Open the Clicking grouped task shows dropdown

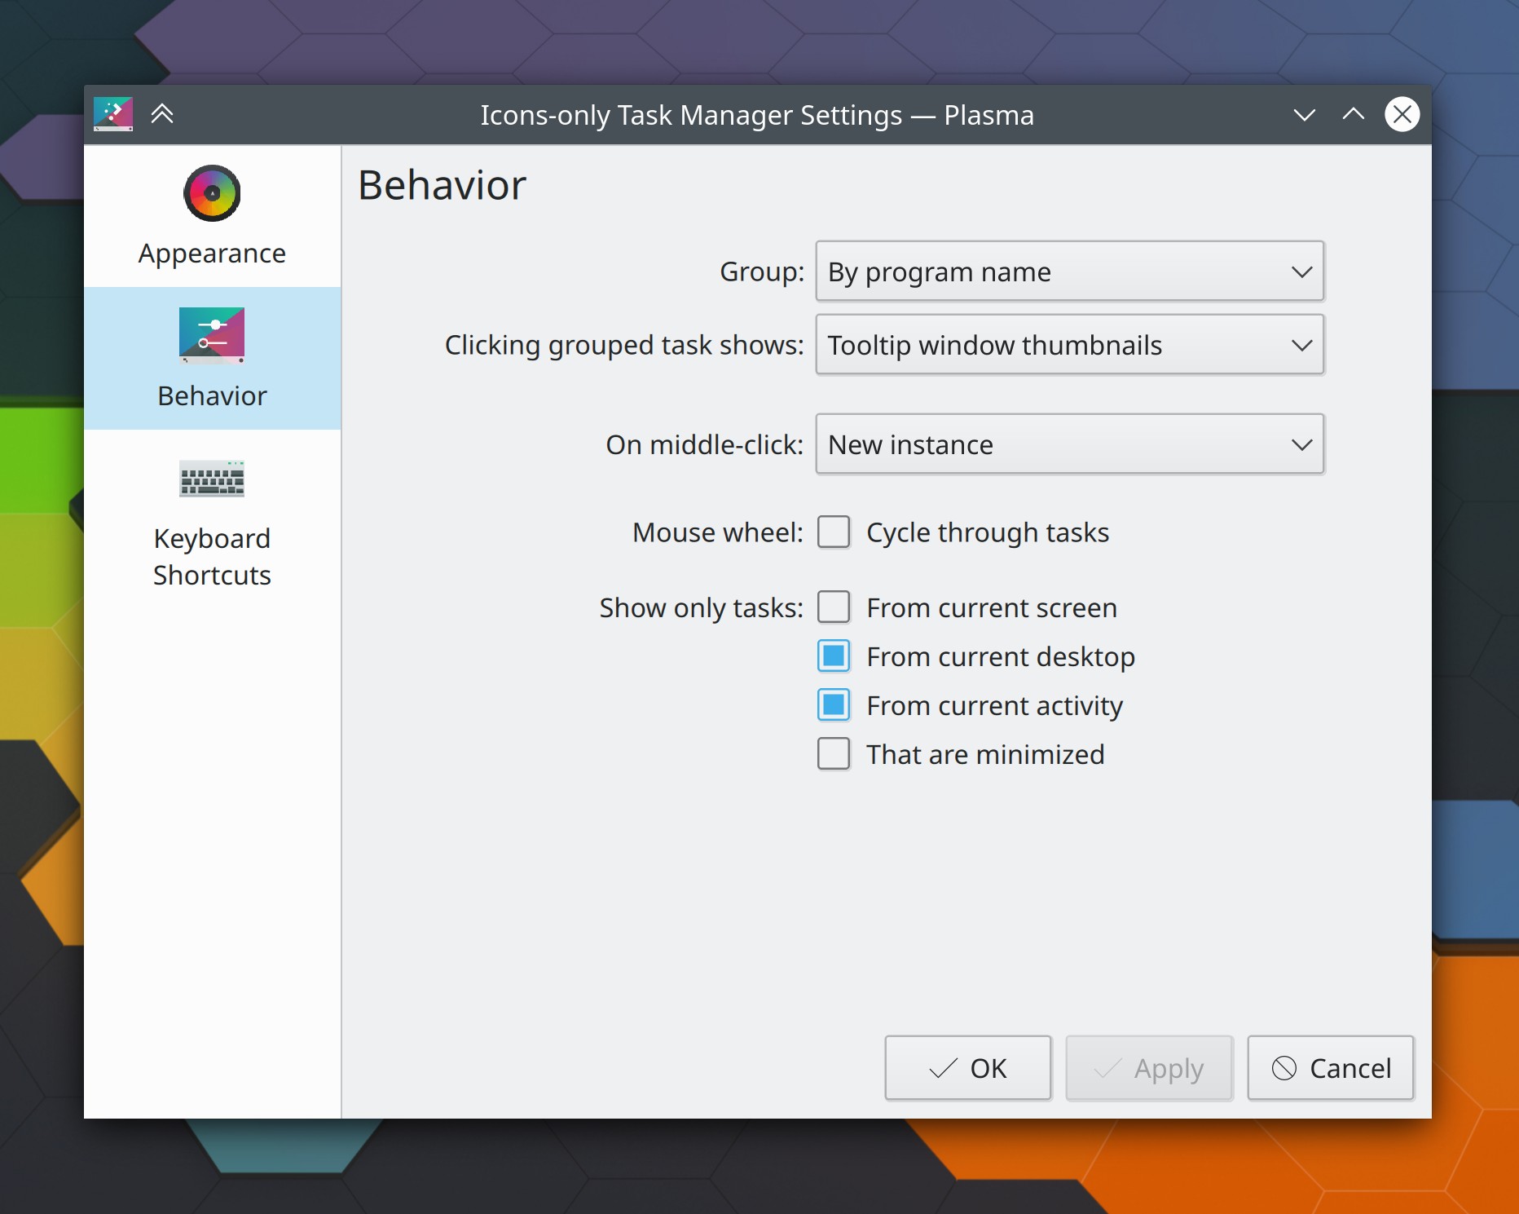[x=1068, y=344]
